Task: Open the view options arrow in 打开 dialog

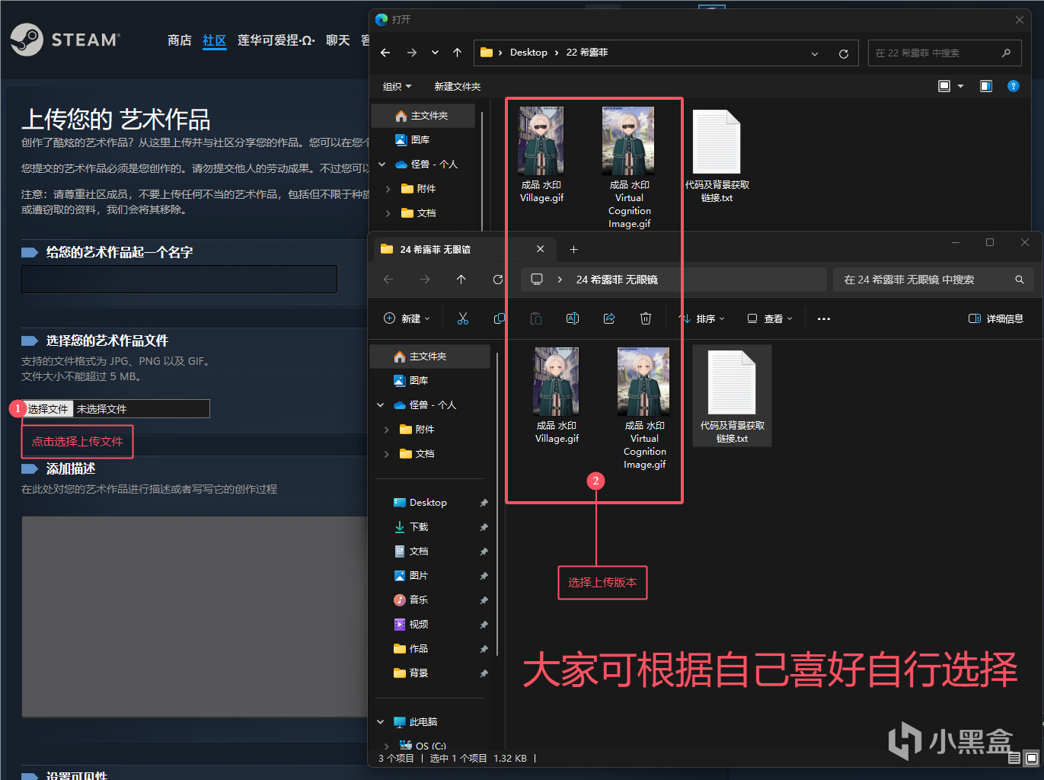Action: click(961, 86)
